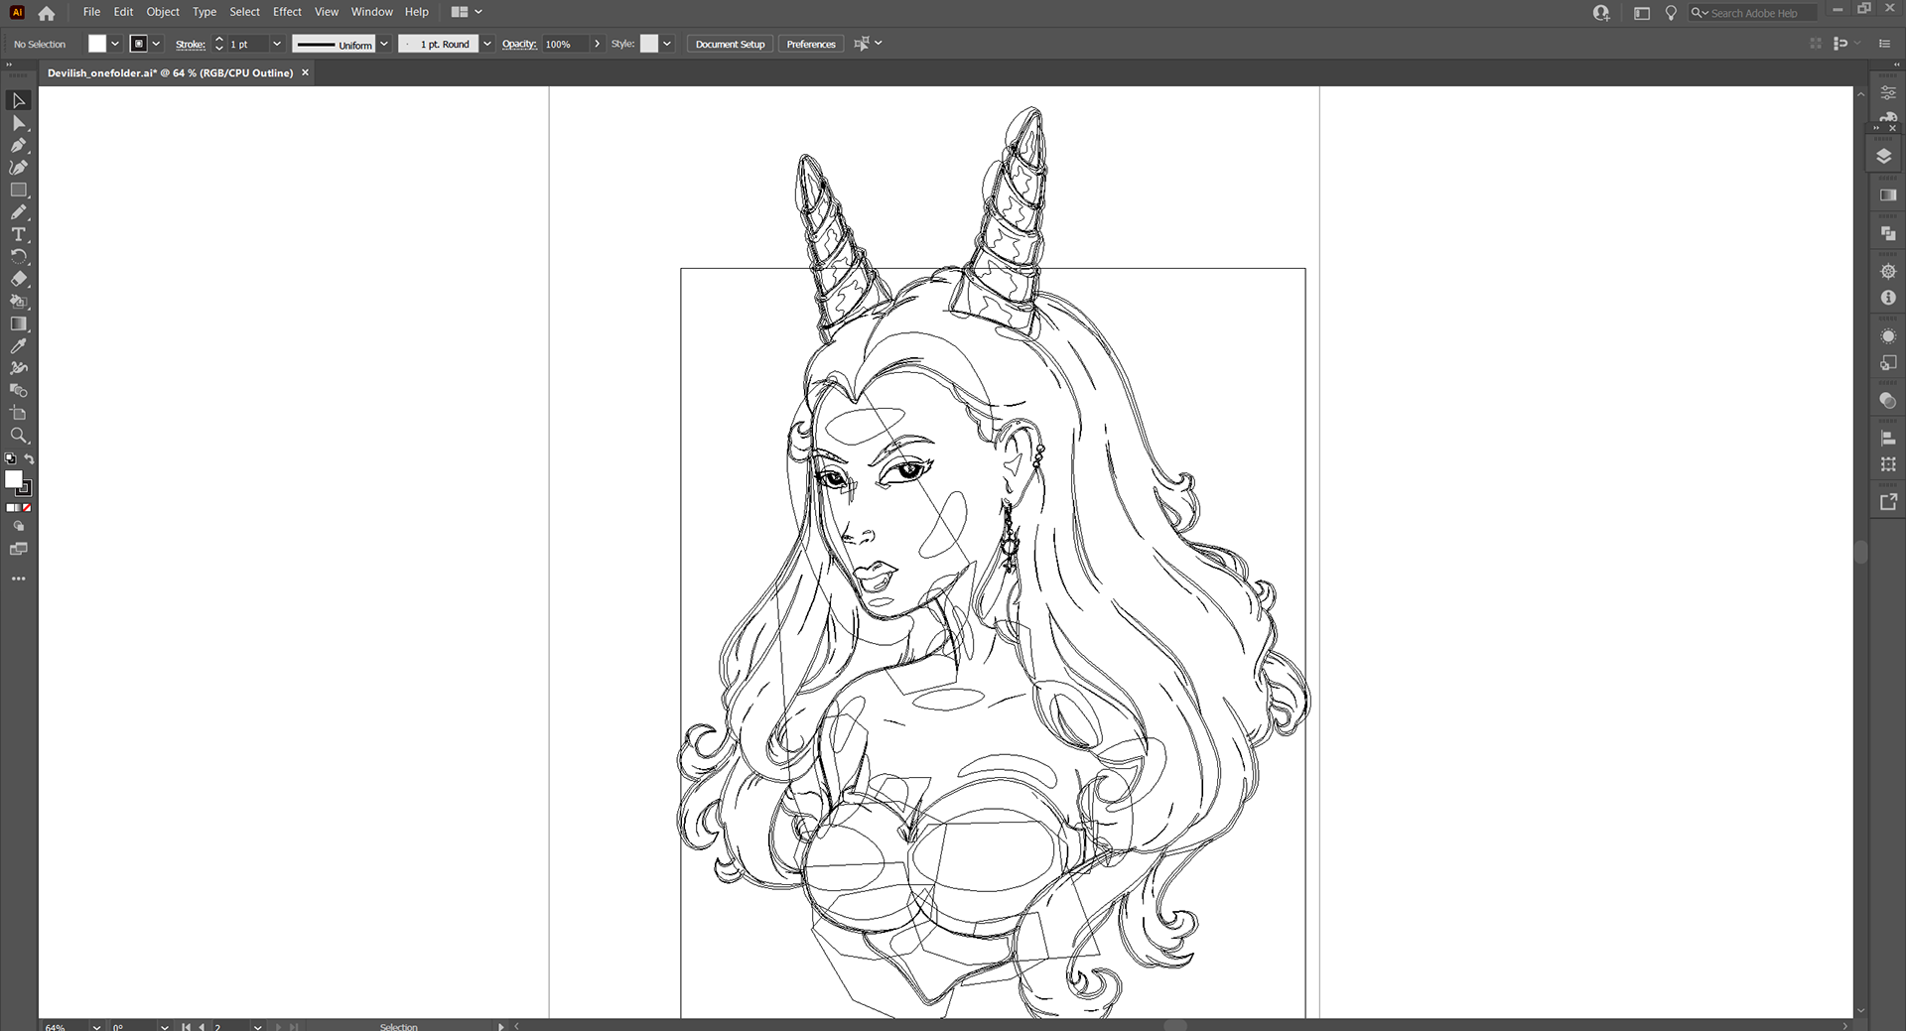1906x1031 pixels.
Task: Select the Gradient tool
Action: 19,323
